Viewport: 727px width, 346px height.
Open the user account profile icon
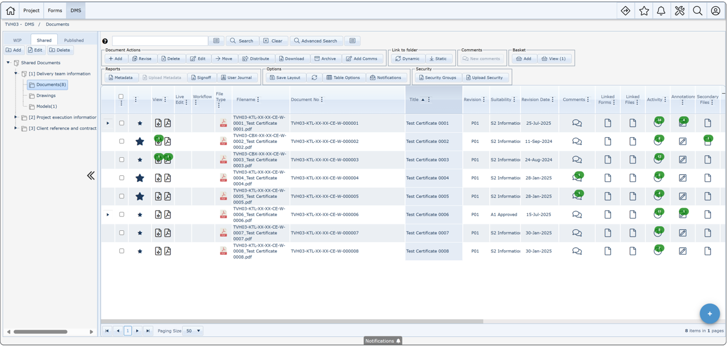pyautogui.click(x=716, y=10)
